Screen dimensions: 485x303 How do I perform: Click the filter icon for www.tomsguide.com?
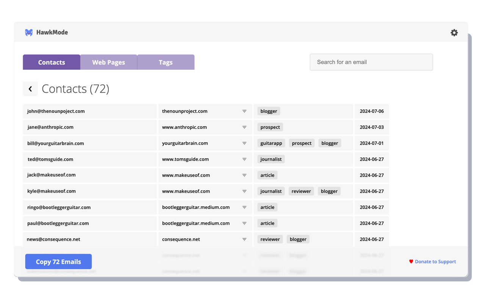click(x=244, y=159)
